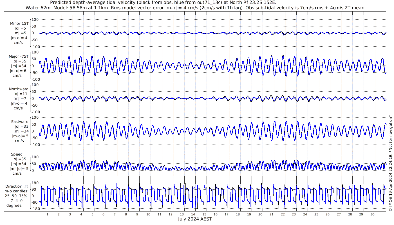Click "|m-o|= 5" in Eastward panel

tap(20, 136)
